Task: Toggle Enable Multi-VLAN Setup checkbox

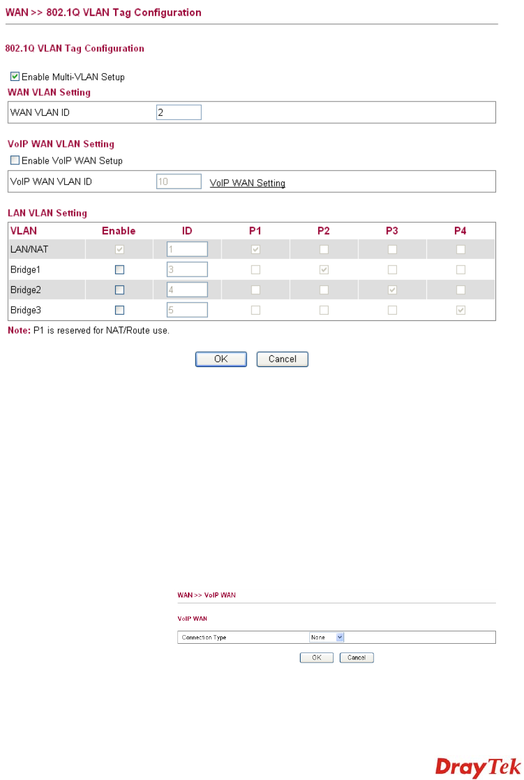Action: [x=16, y=77]
